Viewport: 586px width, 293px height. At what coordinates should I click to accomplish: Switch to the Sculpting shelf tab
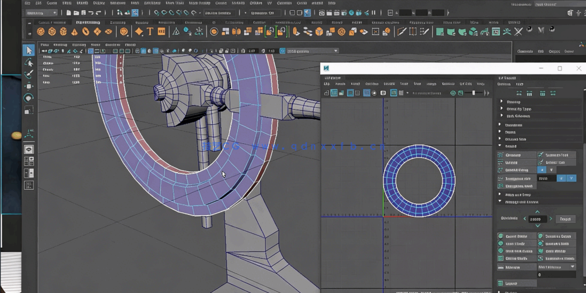[x=117, y=22]
